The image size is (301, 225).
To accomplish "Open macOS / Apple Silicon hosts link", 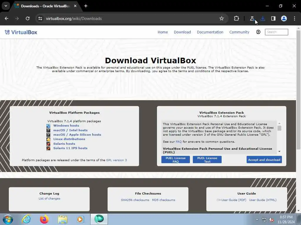I will click(77, 134).
